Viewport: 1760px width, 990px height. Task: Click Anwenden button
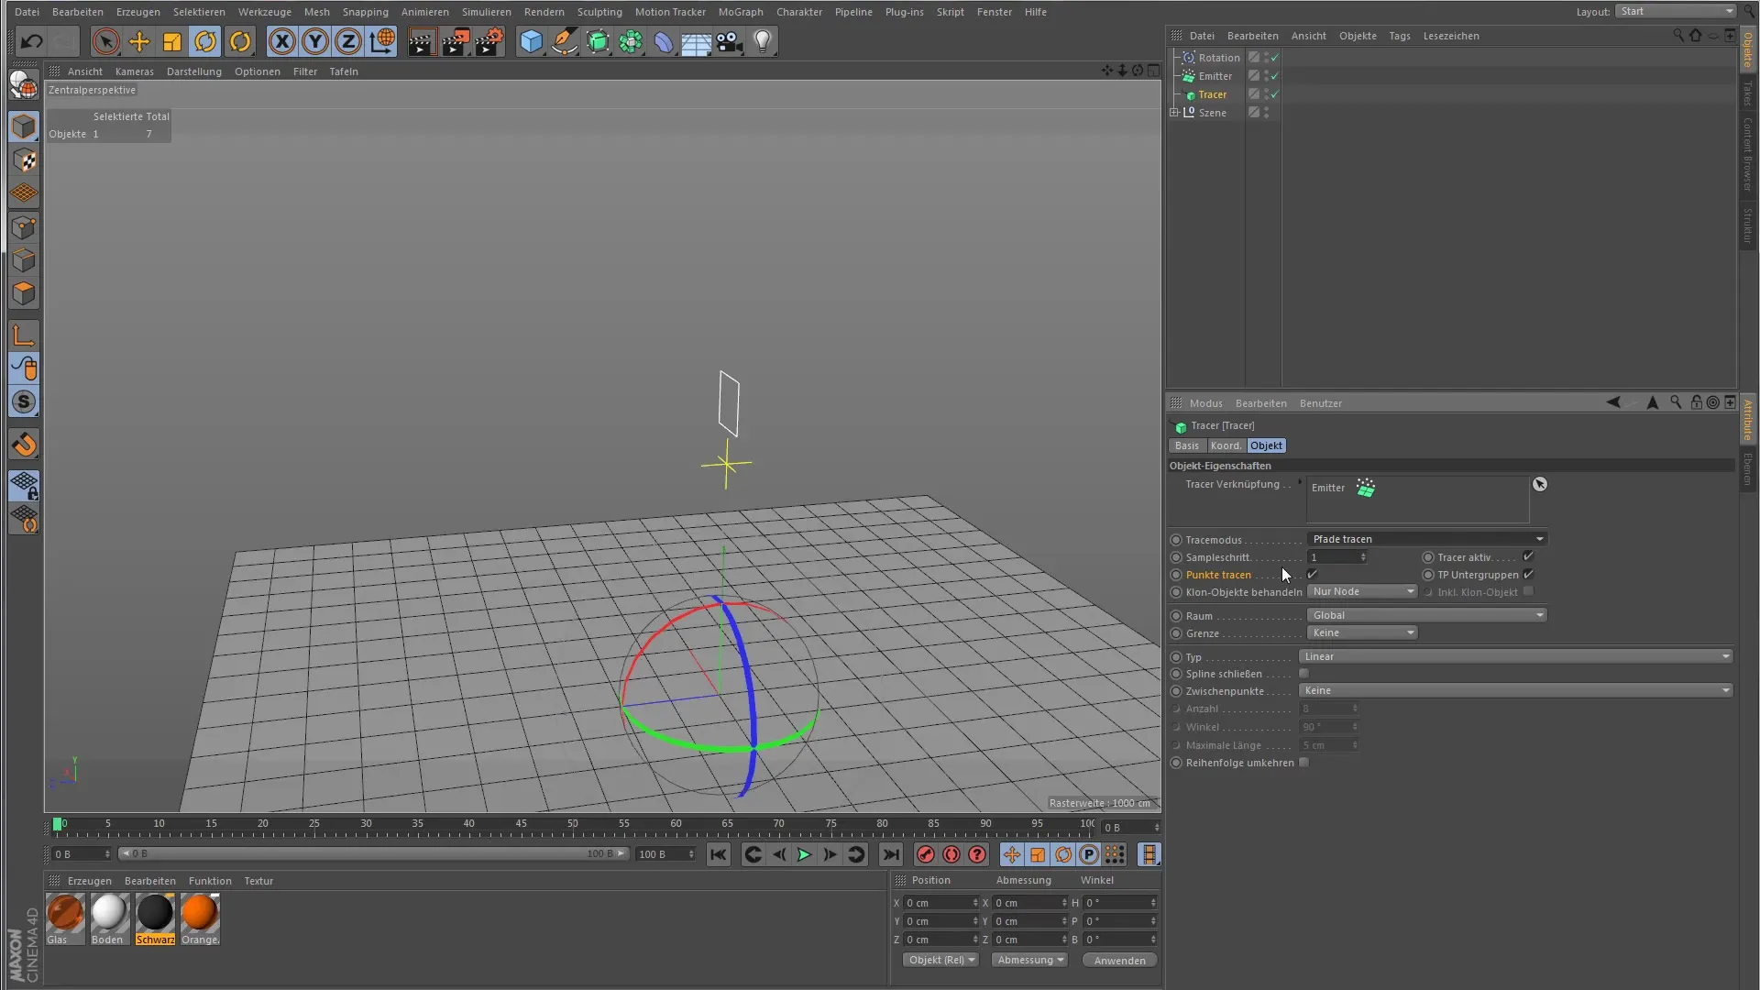coord(1120,961)
